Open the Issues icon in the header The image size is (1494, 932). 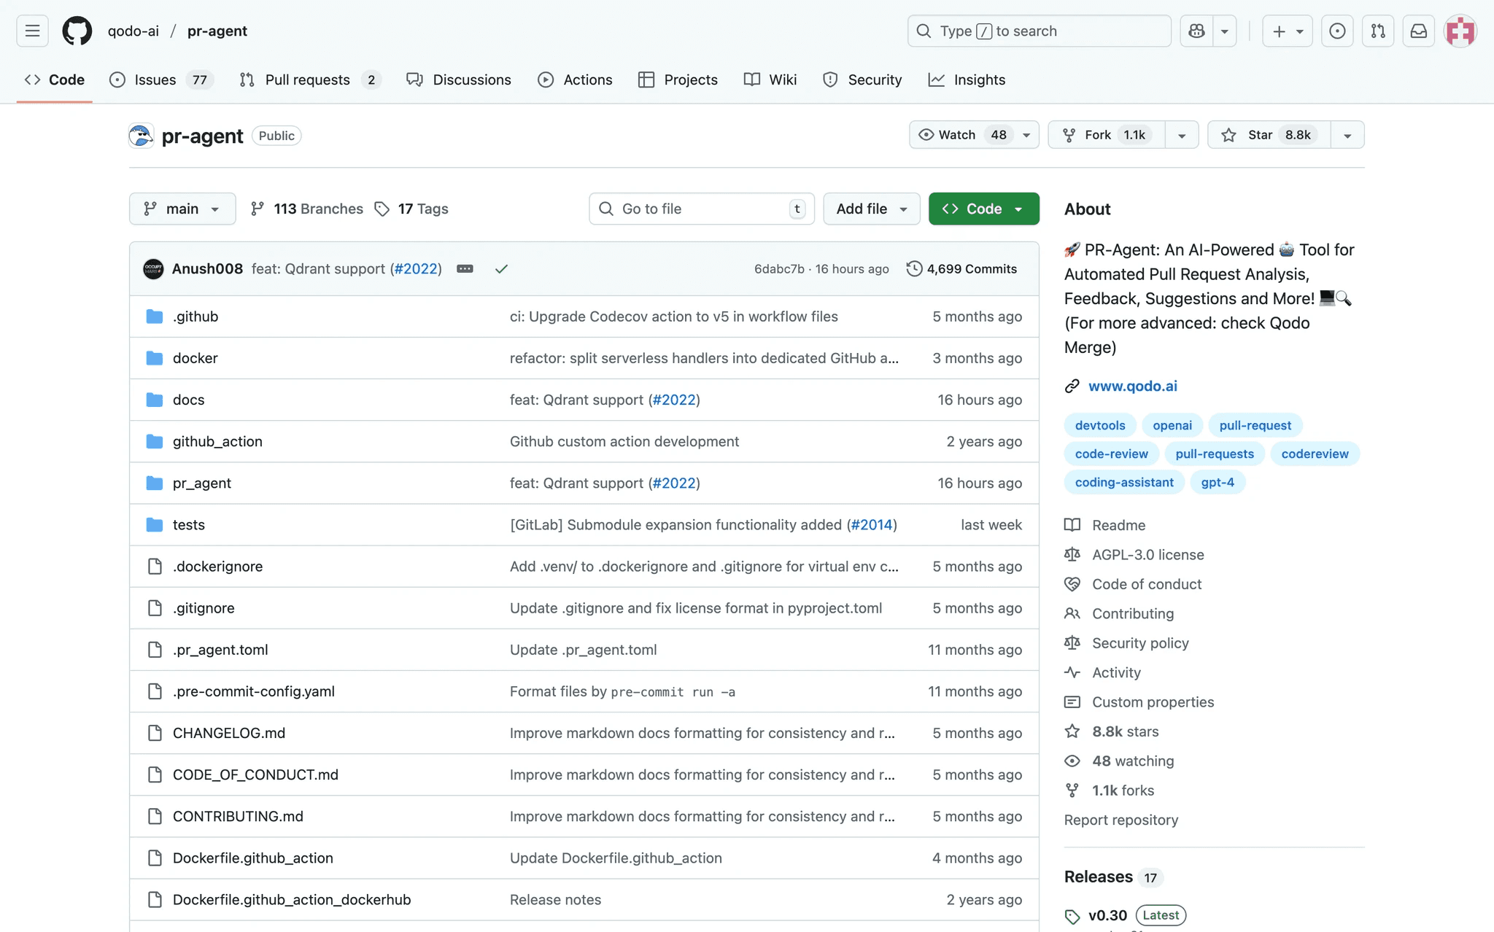coord(1337,31)
